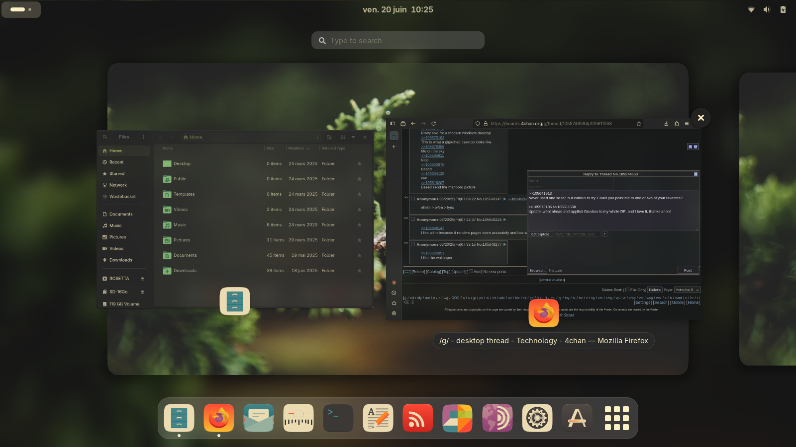The width and height of the screenshot is (796, 447).
Task: Tick checkbox of post No.105648277
Action: [413, 244]
